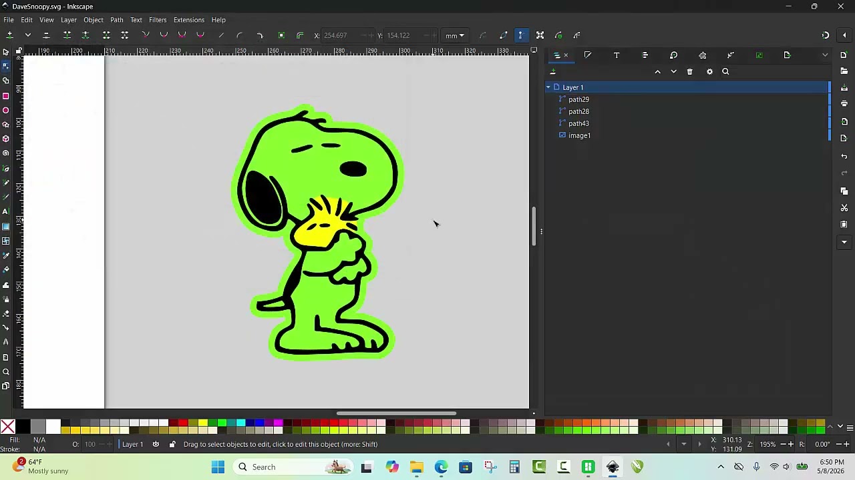Expand the panel tabs overflow chevron

click(825, 55)
